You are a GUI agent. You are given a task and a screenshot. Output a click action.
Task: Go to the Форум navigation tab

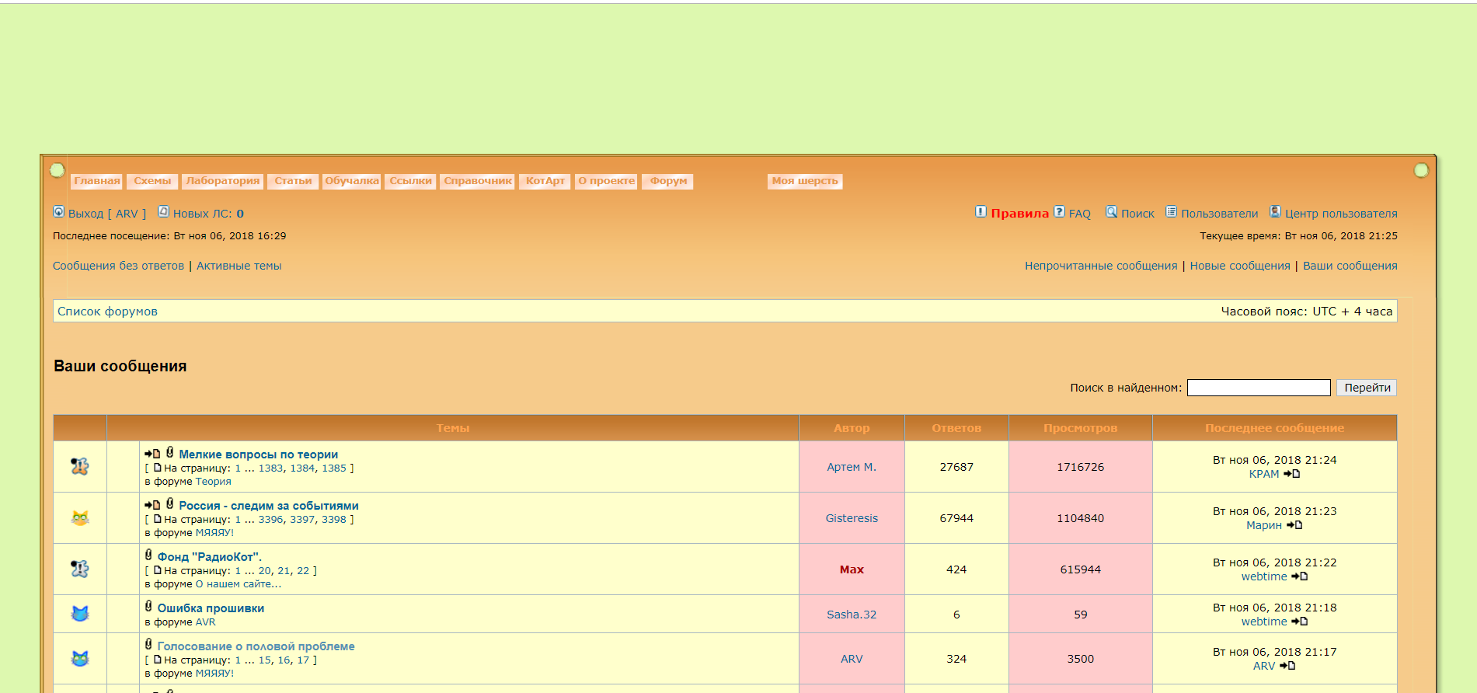tap(668, 181)
